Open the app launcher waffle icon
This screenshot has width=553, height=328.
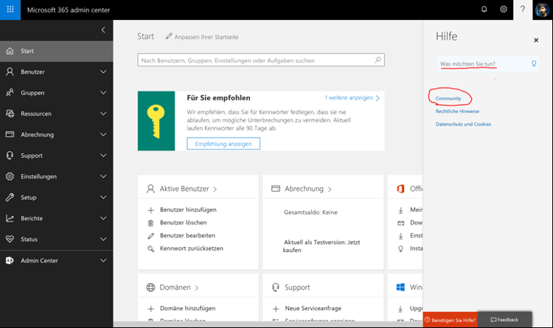pos(10,10)
